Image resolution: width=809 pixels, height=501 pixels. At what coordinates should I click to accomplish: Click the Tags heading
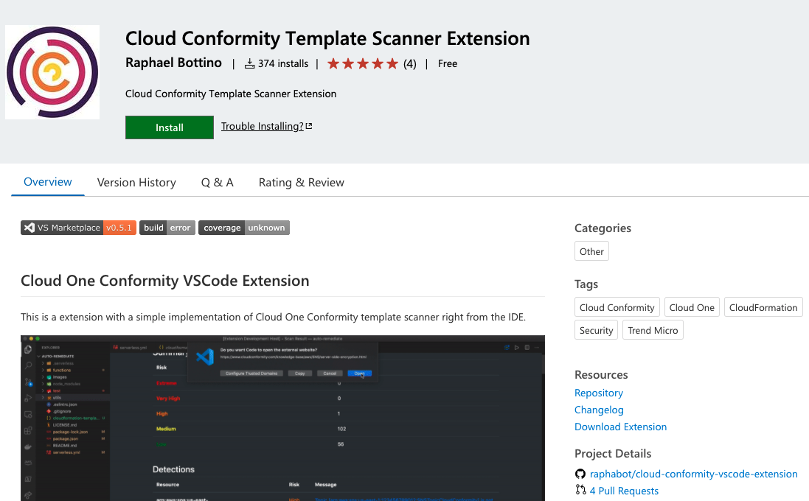coord(586,284)
